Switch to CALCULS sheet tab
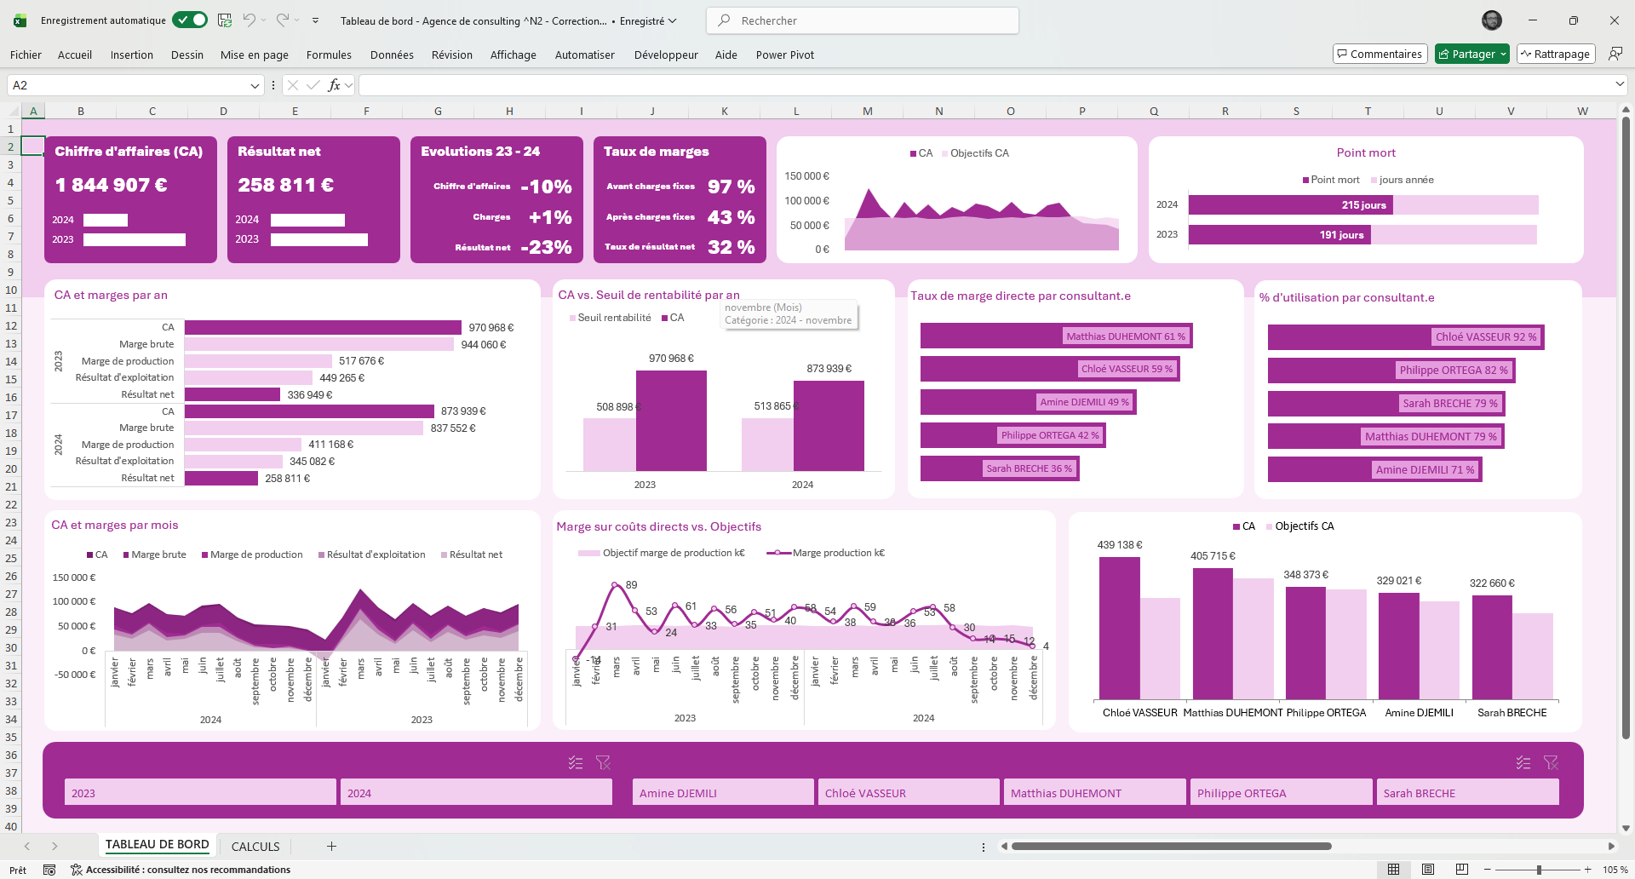The image size is (1635, 879). (x=255, y=846)
